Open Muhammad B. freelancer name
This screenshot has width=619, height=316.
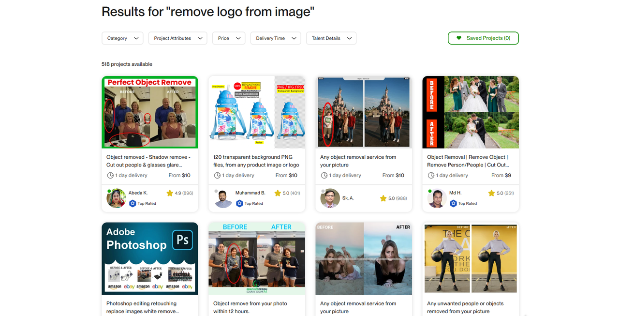(x=251, y=193)
